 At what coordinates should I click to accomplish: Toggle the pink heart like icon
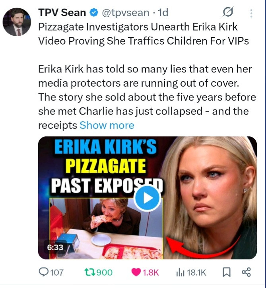136,272
